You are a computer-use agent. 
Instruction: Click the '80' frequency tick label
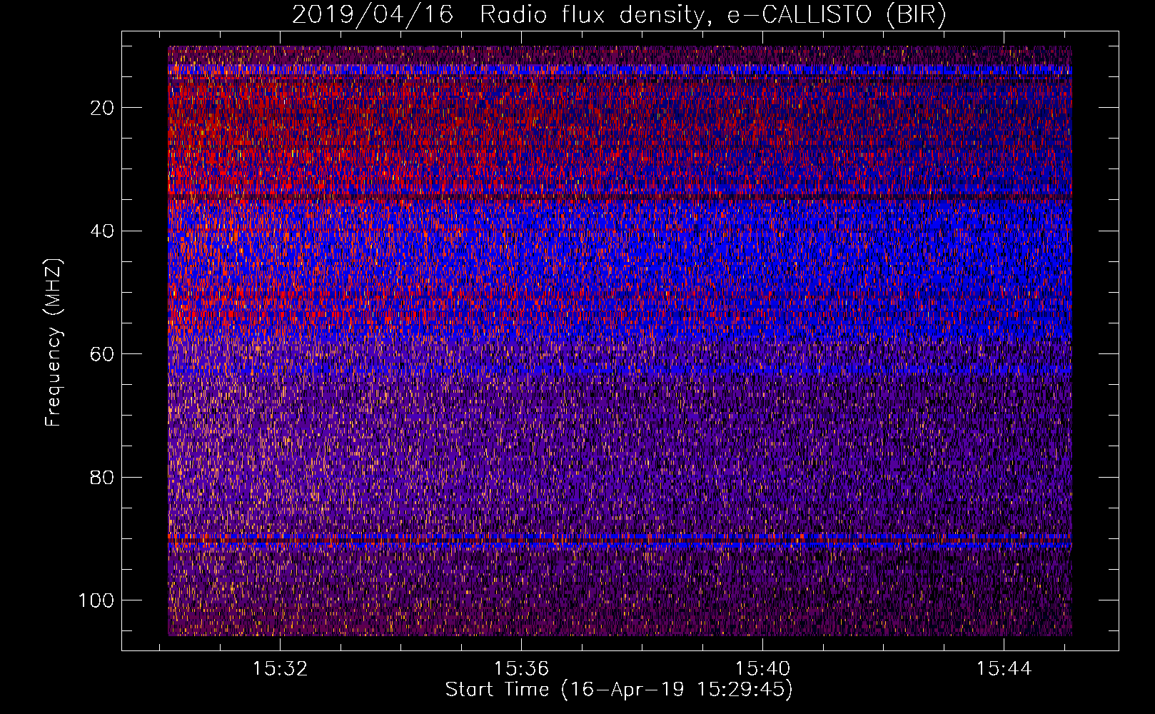click(102, 478)
